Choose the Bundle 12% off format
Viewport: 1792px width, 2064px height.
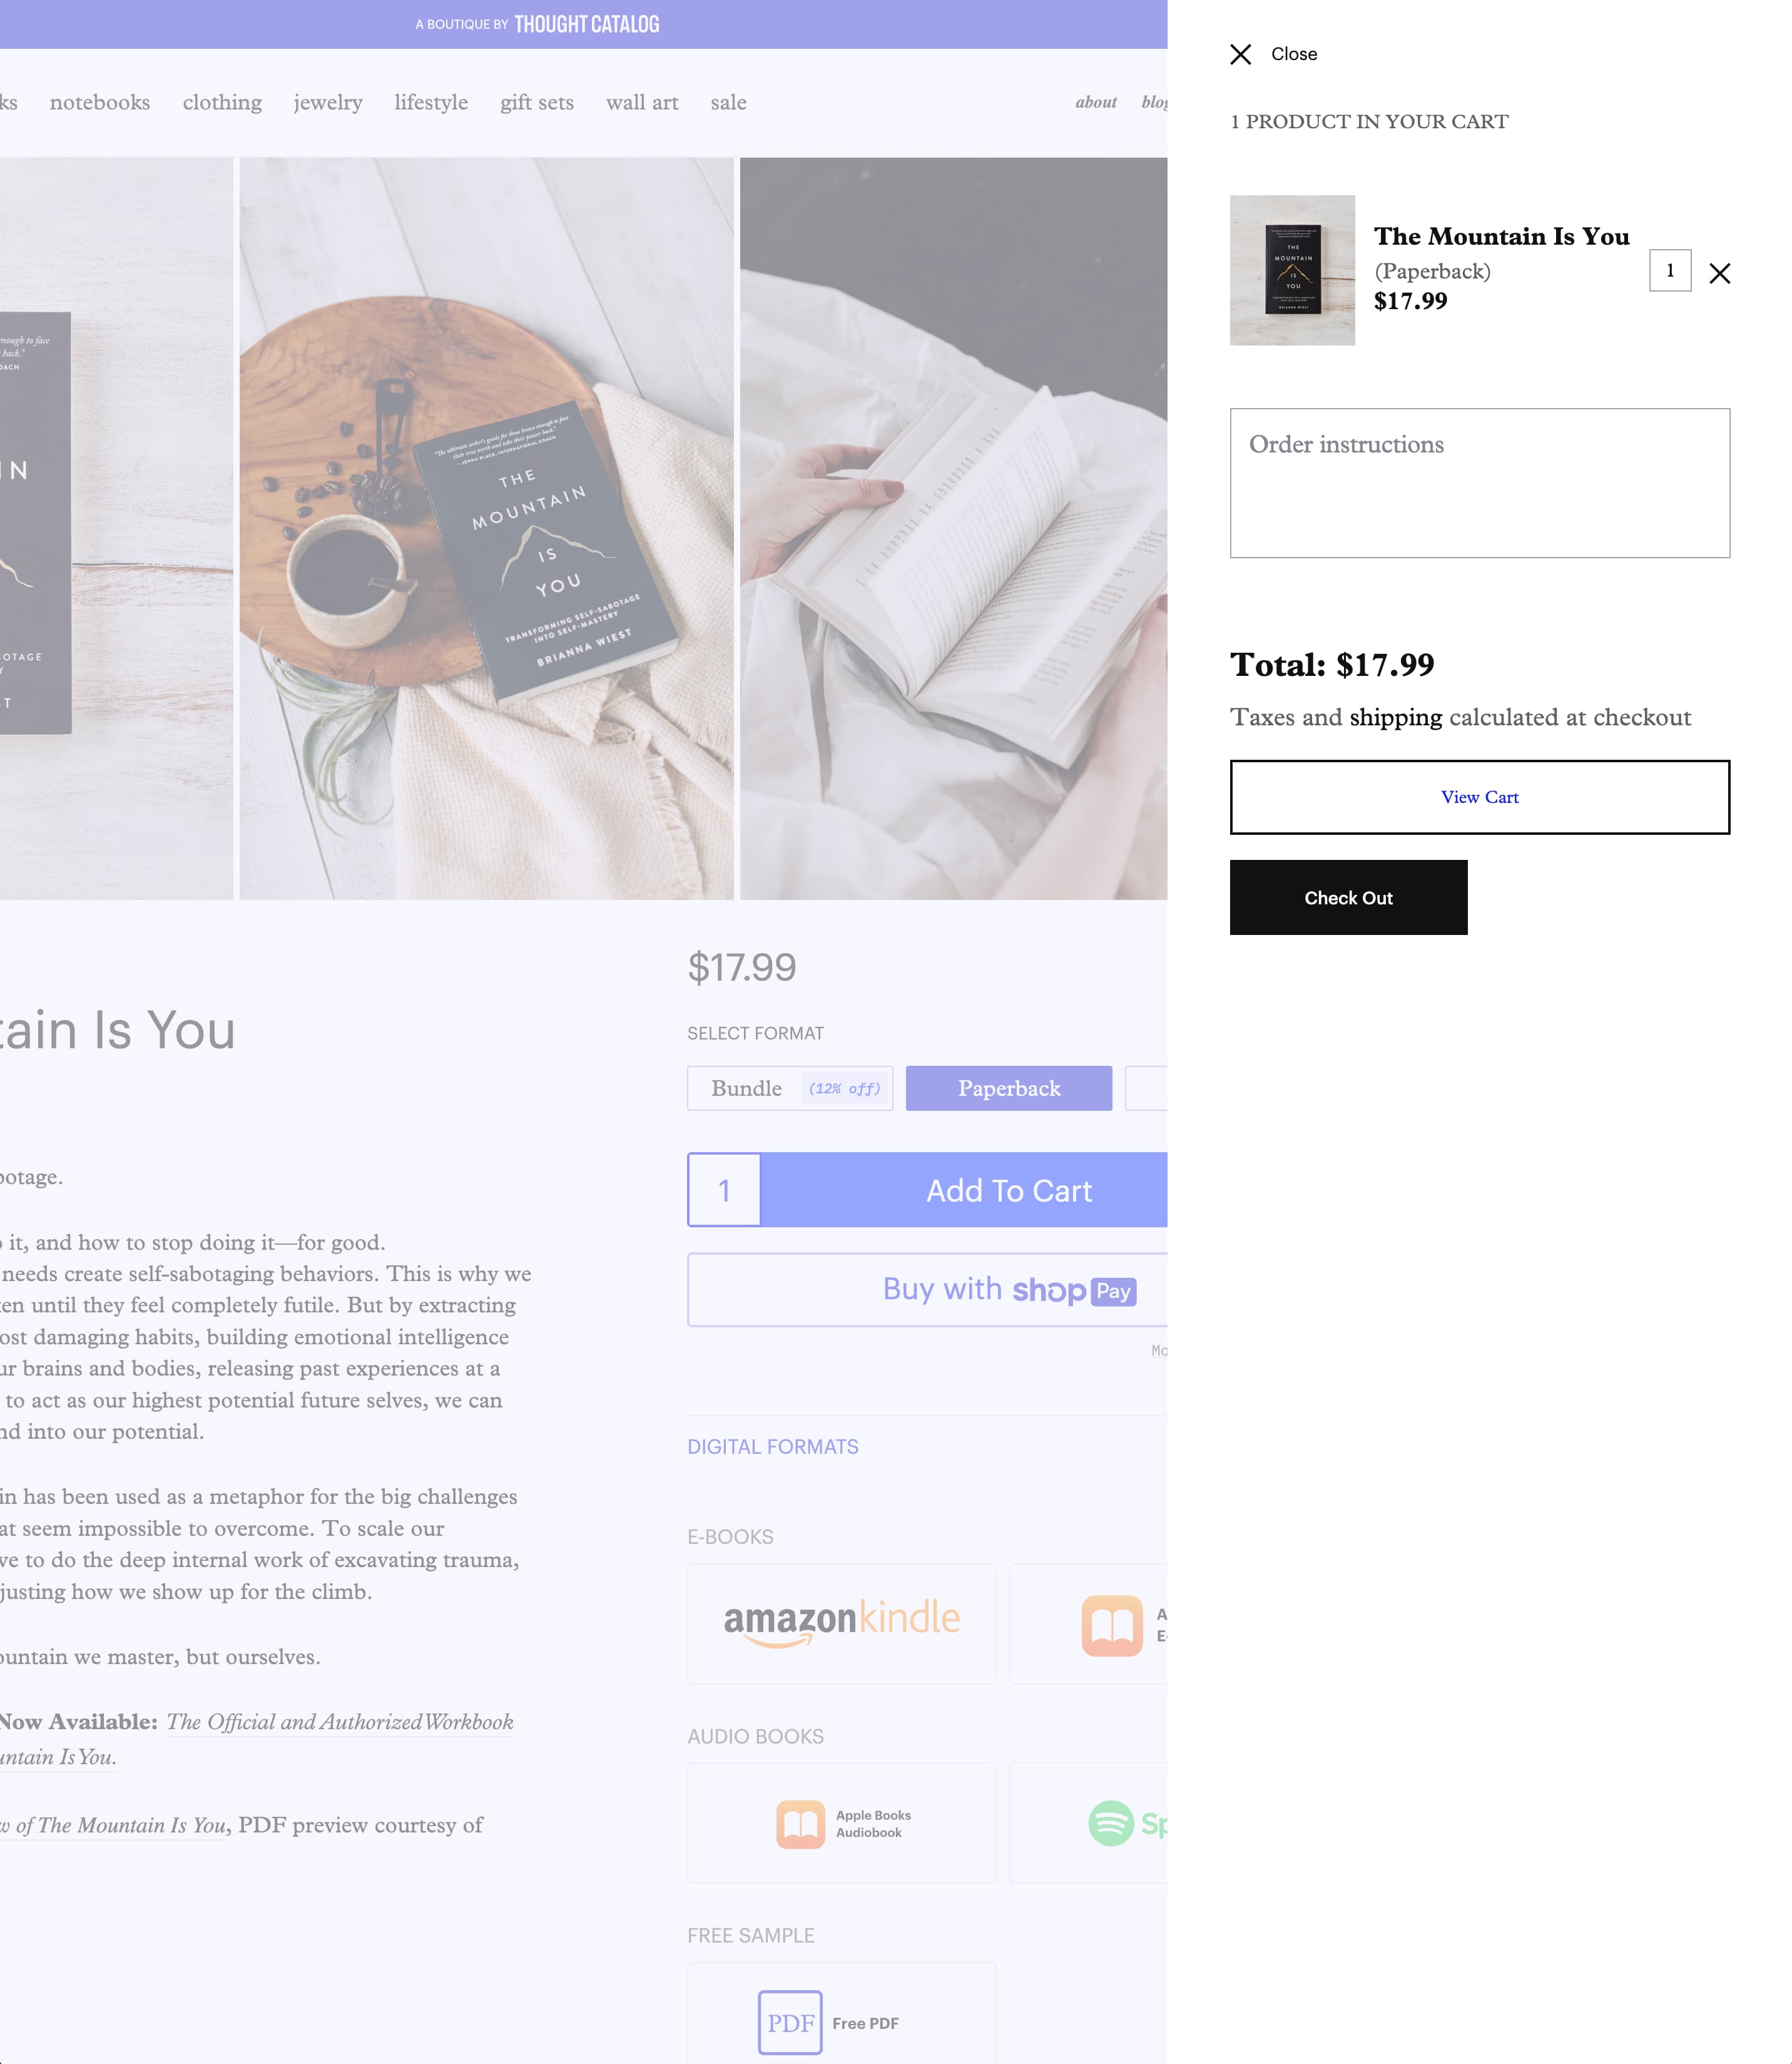[790, 1088]
